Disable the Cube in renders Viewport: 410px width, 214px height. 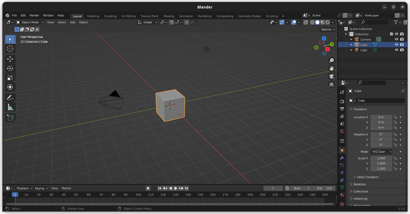(x=402, y=45)
